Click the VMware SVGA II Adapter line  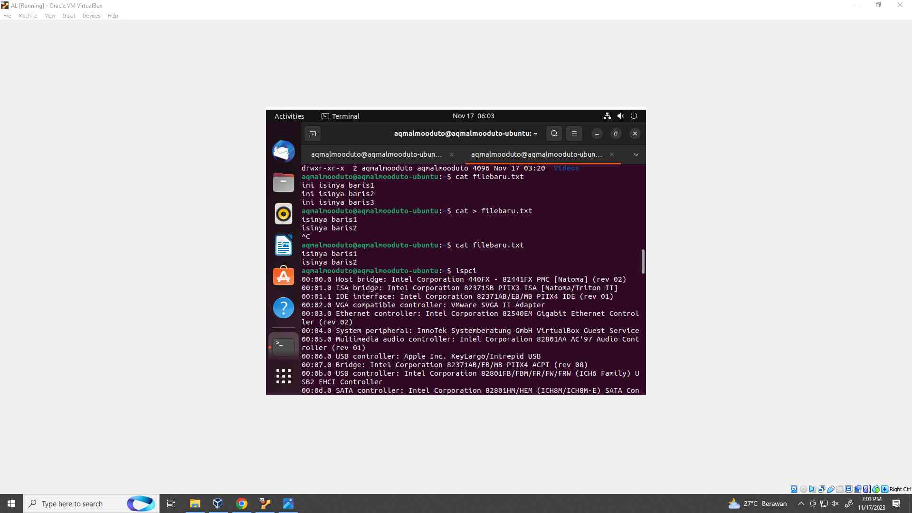(x=423, y=305)
